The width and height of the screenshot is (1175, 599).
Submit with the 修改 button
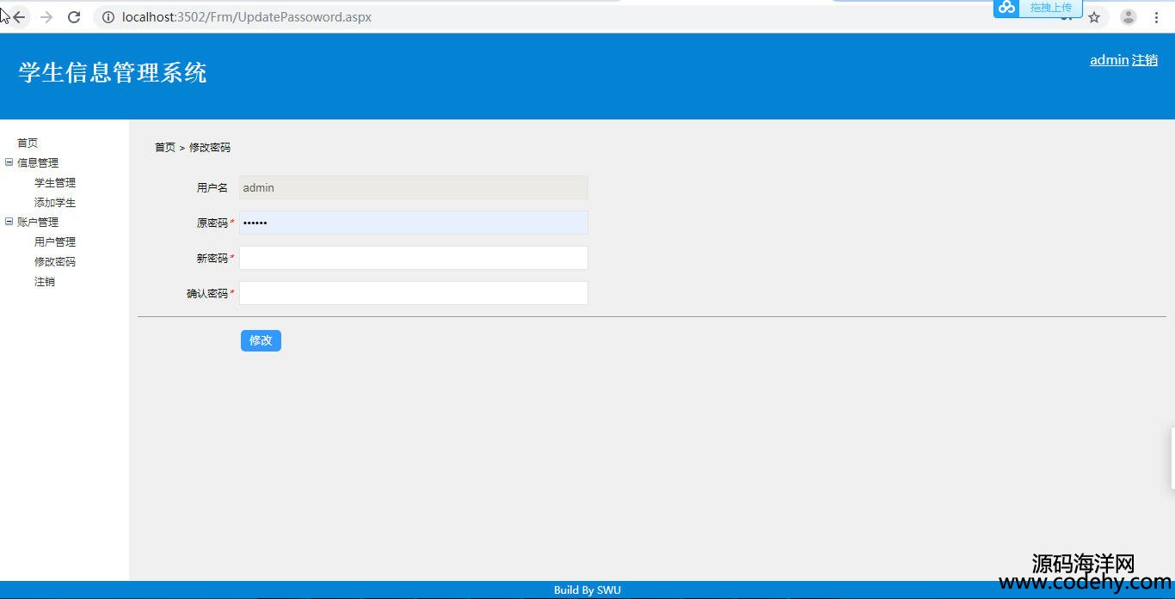coord(261,341)
